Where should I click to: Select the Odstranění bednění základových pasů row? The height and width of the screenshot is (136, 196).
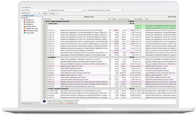112,80
